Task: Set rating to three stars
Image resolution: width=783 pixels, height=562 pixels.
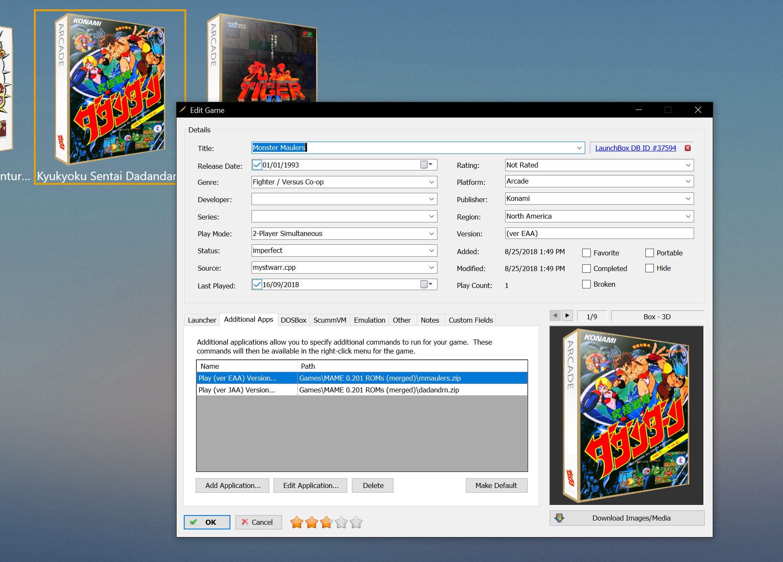Action: (x=326, y=523)
